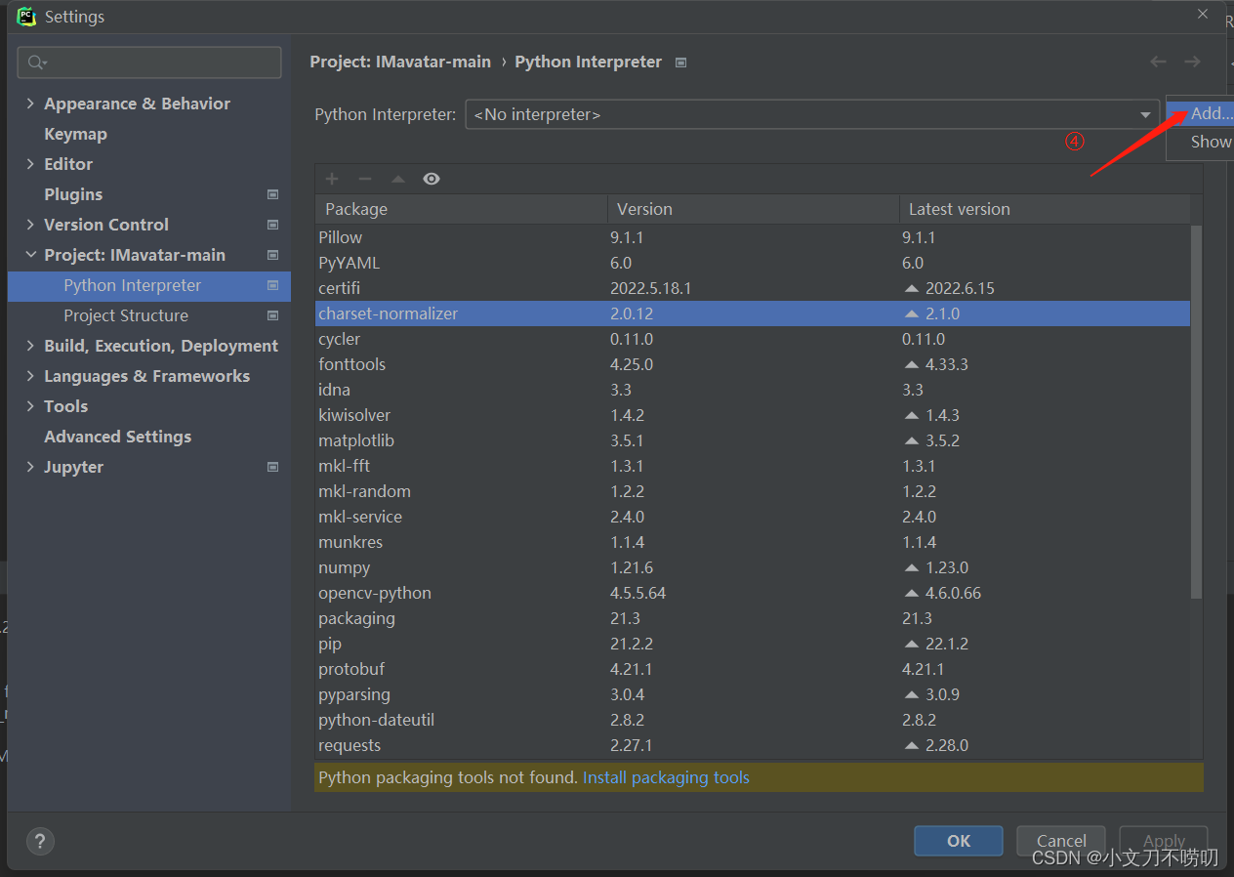
Task: Click the OK button
Action: tap(959, 841)
